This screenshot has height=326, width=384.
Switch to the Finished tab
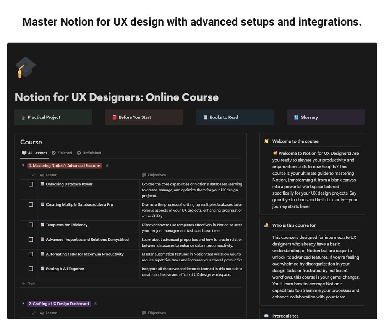point(62,153)
